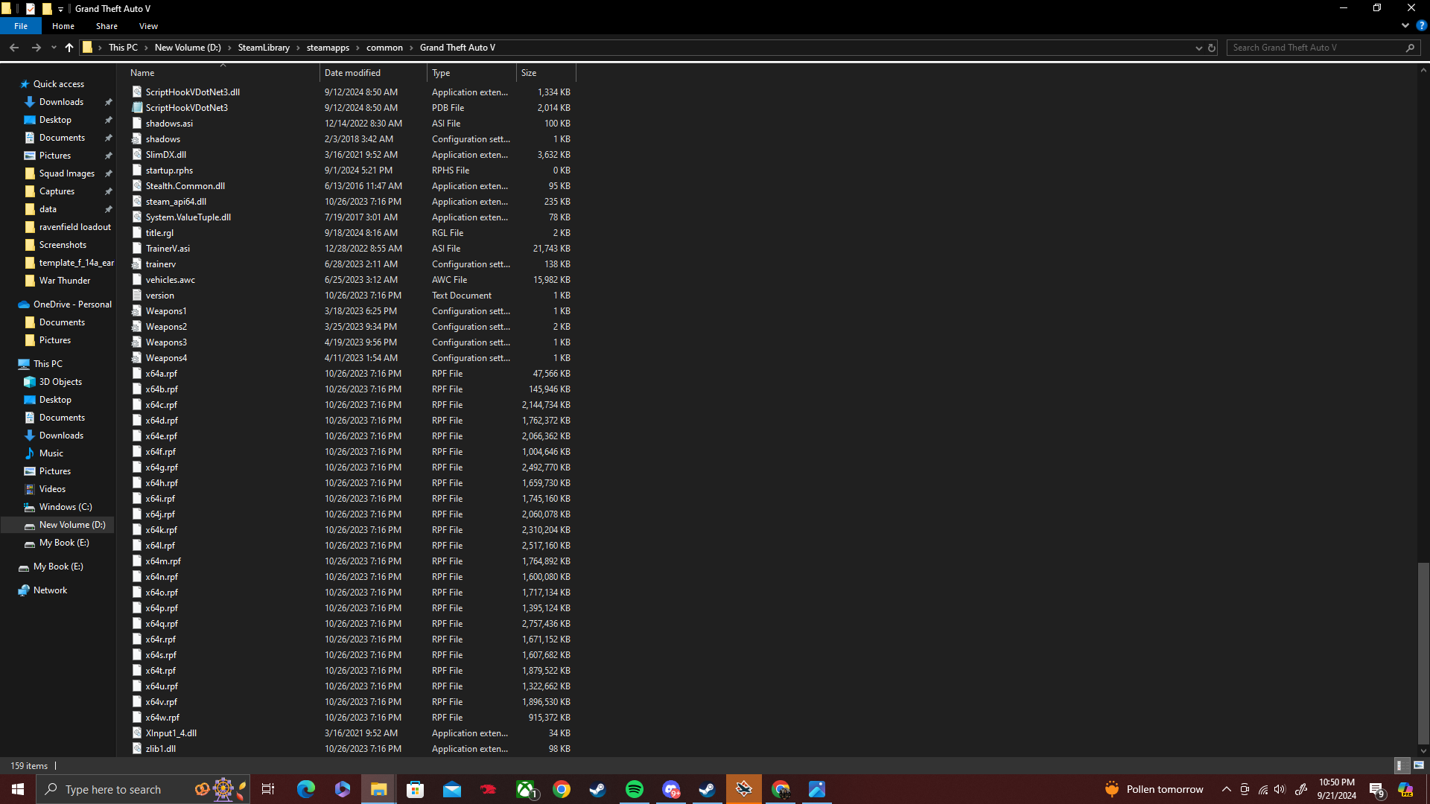Image resolution: width=1430 pixels, height=804 pixels.
Task: Expand the ribbon with chevron arrow
Action: coord(1405,25)
